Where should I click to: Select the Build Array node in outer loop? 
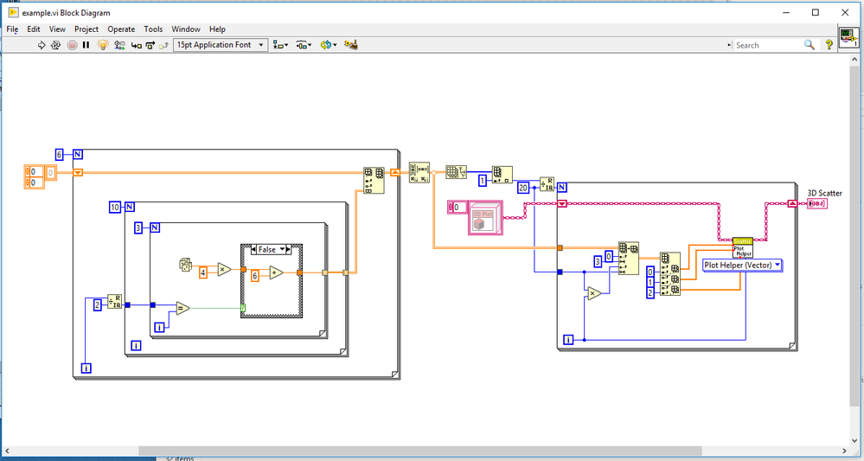click(374, 180)
